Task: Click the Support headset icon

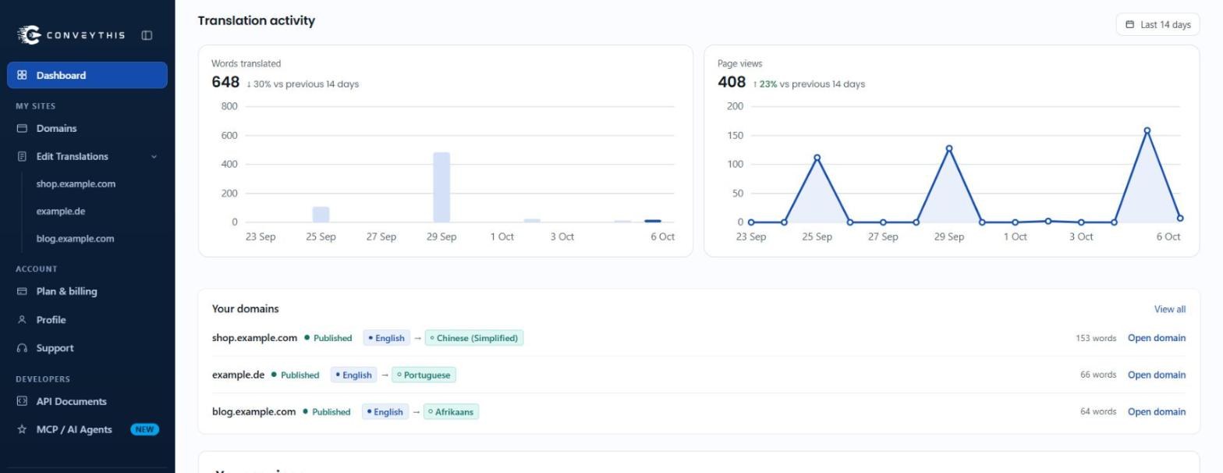Action: tap(22, 348)
